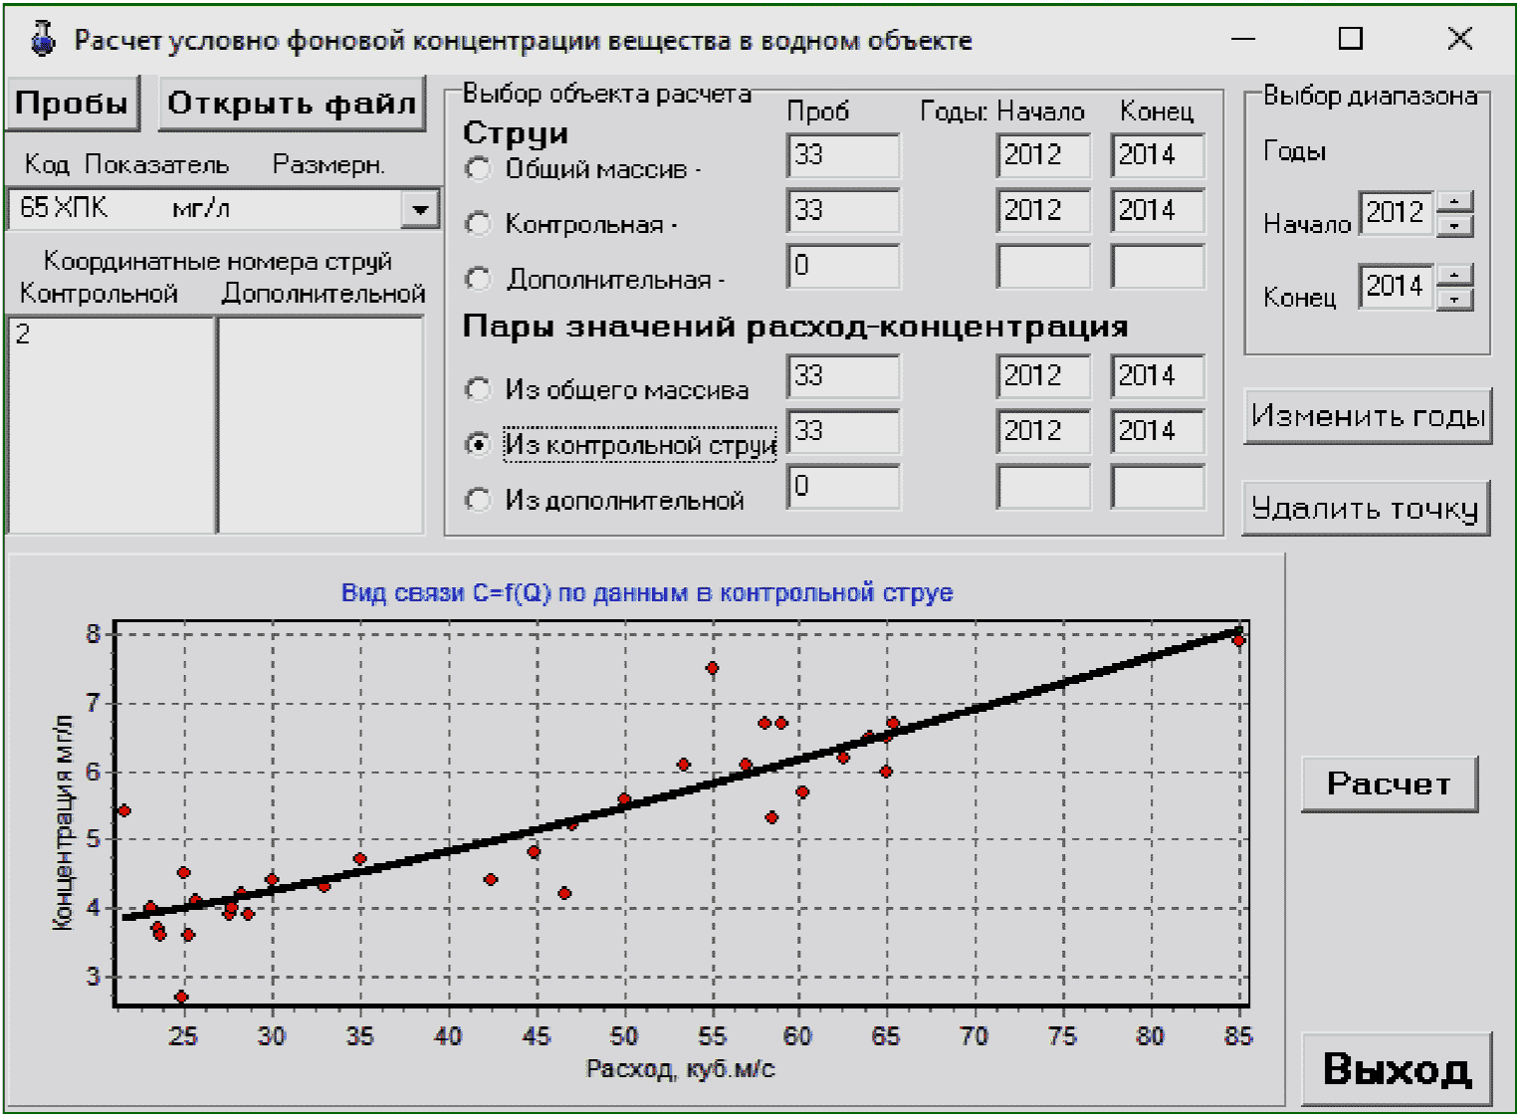Choose the Дополнительная струя radio option
1521x1118 pixels.
pos(478,279)
